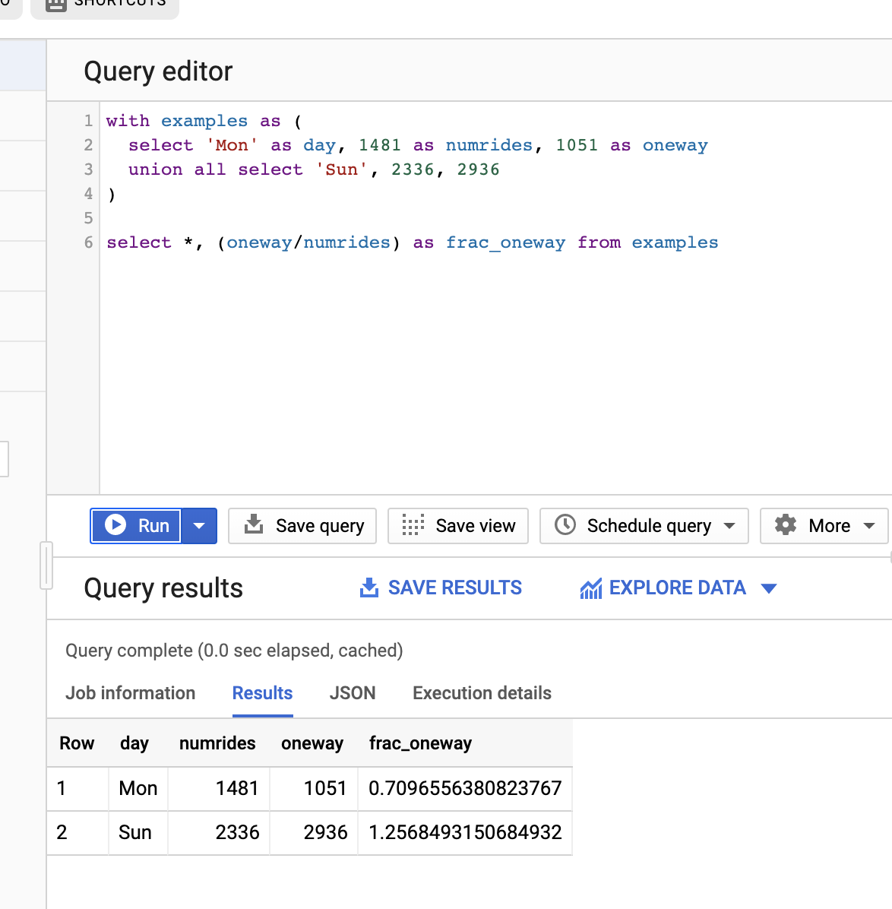The width and height of the screenshot is (892, 909).
Task: Switch to the Job information tab
Action: (130, 692)
